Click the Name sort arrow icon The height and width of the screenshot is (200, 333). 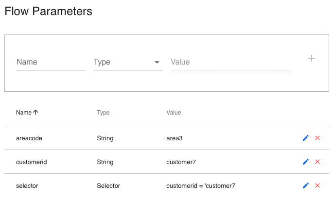[35, 112]
